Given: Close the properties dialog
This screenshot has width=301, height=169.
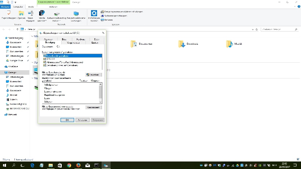Looking at the screenshot, I should [103, 33].
